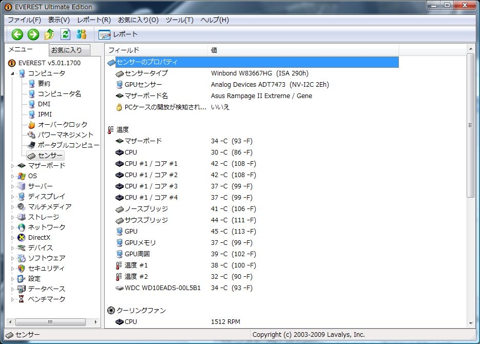This screenshot has width=480, height=344.
Task: Click the フィールド column header
Action: point(156,50)
